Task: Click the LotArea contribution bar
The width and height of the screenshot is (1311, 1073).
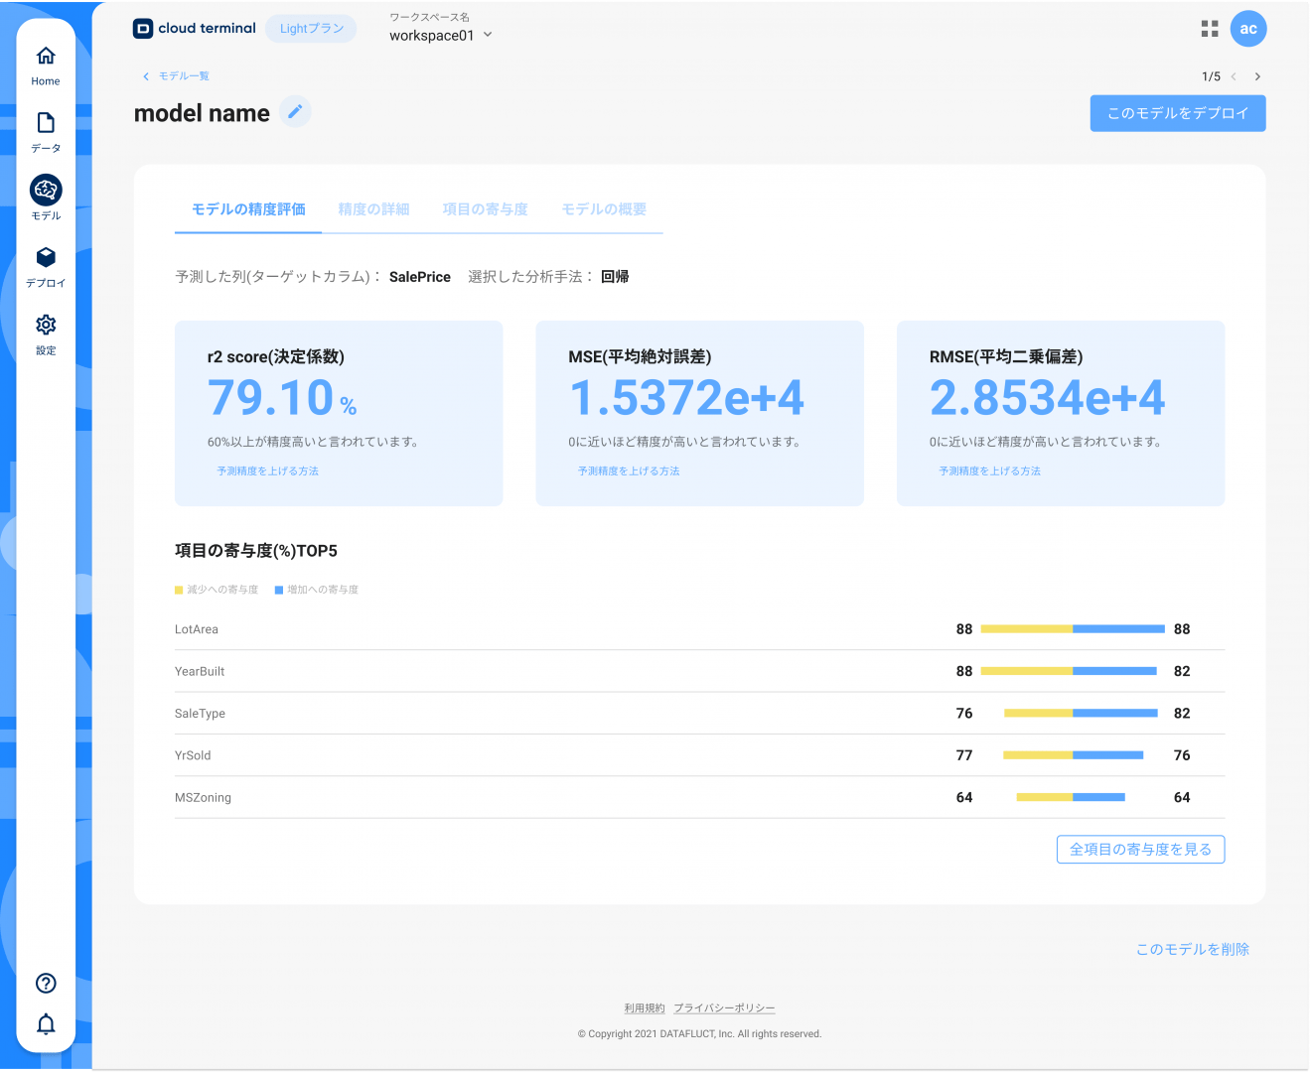Action: pyautogui.click(x=1073, y=628)
